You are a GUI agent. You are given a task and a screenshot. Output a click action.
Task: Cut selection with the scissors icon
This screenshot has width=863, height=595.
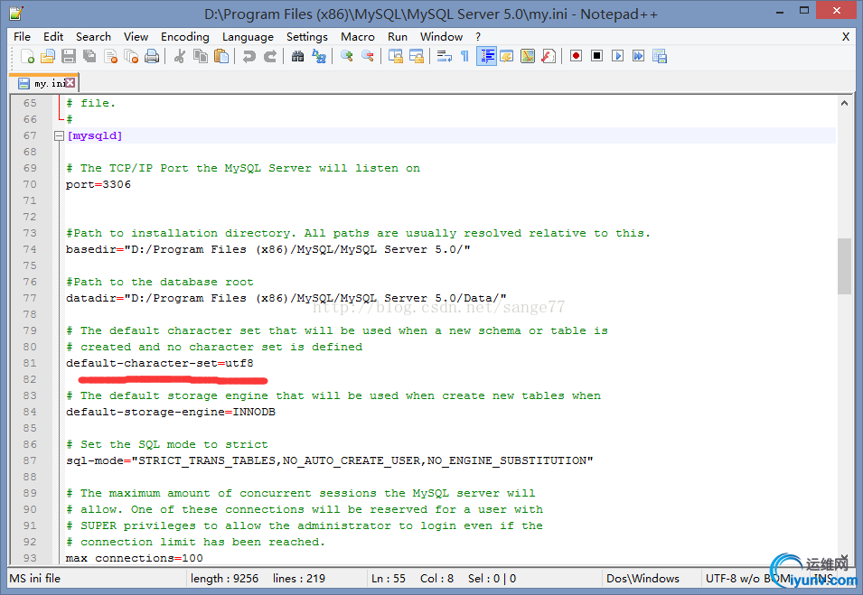pyautogui.click(x=180, y=56)
